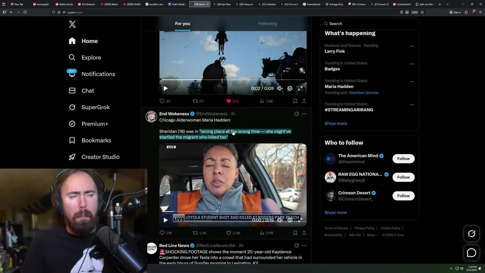Open more options for Maria Hadden trend
The image size is (485, 273).
(x=412, y=82)
